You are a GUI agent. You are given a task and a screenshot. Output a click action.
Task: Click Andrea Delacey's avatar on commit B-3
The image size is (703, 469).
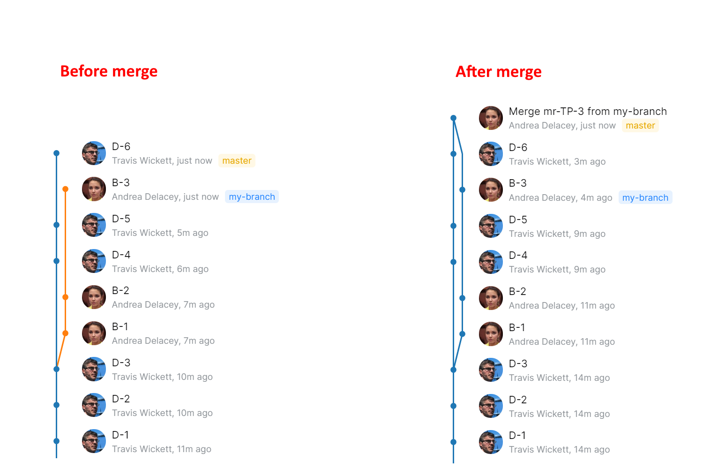pyautogui.click(x=94, y=189)
